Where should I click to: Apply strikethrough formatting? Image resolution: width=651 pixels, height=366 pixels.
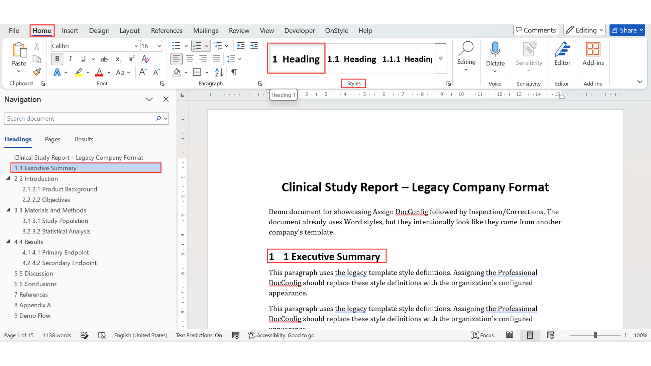104,59
